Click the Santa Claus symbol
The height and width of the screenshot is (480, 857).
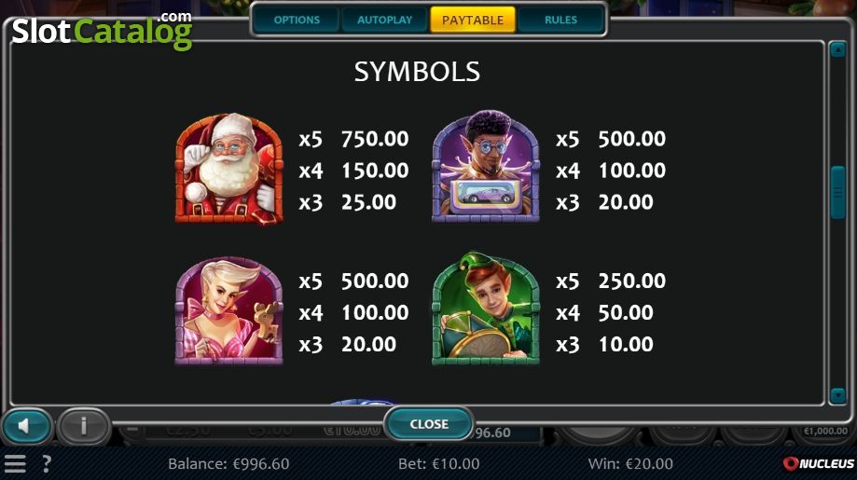click(229, 168)
